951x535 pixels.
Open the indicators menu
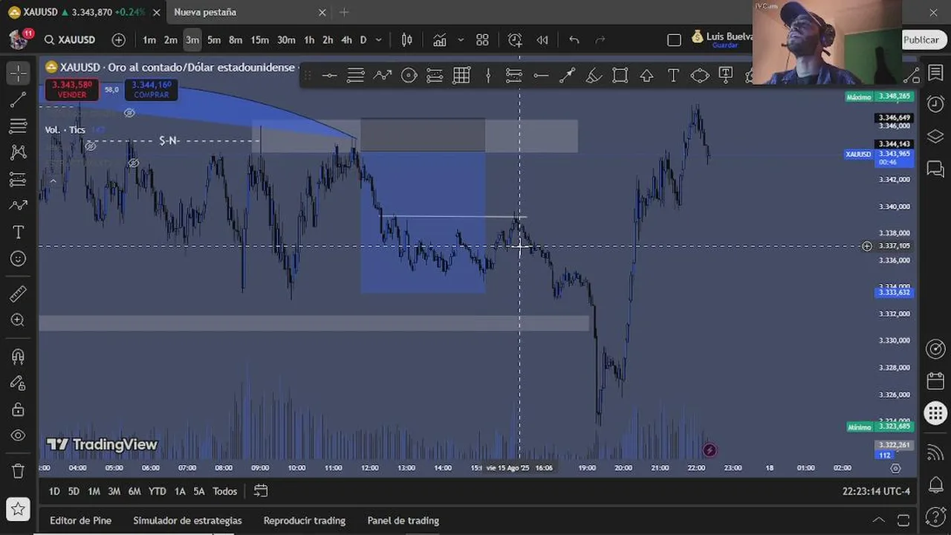point(440,40)
